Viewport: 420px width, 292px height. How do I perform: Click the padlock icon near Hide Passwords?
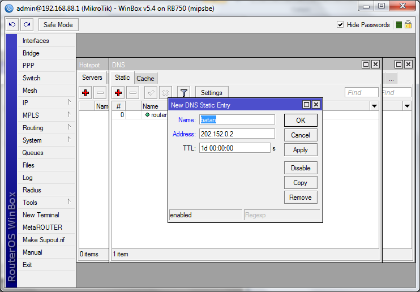point(408,25)
